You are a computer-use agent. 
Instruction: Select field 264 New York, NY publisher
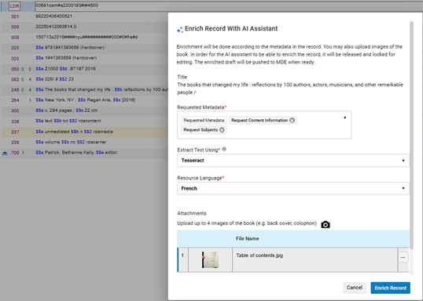[85, 100]
